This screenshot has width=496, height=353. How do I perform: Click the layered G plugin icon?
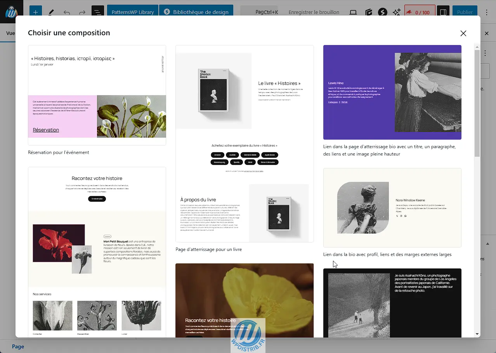369,12
